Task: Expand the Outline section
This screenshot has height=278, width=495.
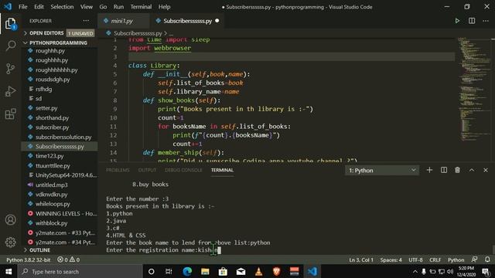Action: pos(59,250)
